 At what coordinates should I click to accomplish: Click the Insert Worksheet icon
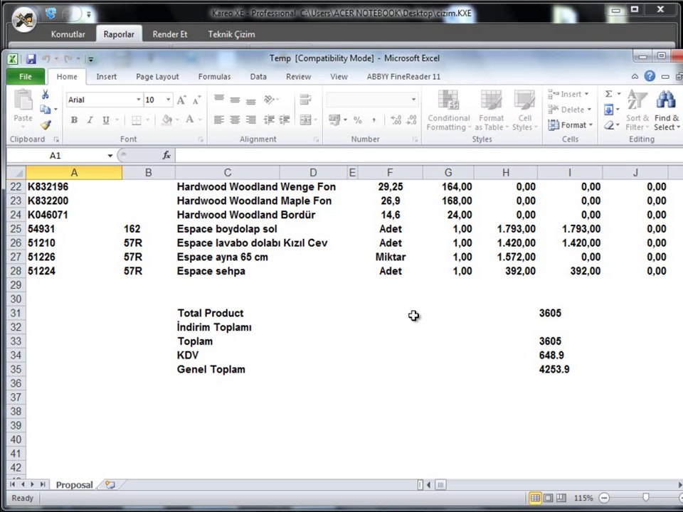tap(110, 484)
